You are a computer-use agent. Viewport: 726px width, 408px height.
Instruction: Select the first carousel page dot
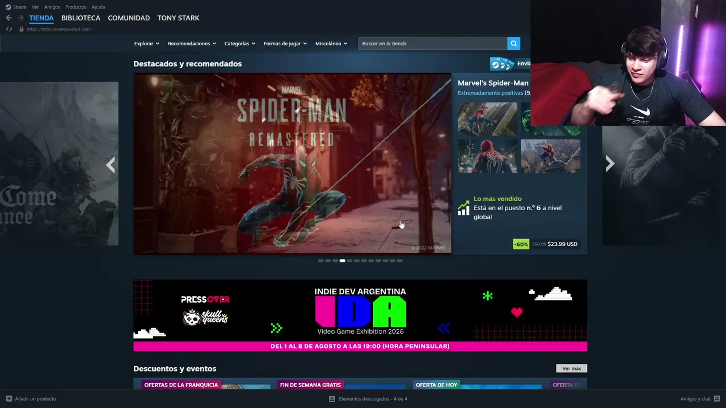[320, 261]
